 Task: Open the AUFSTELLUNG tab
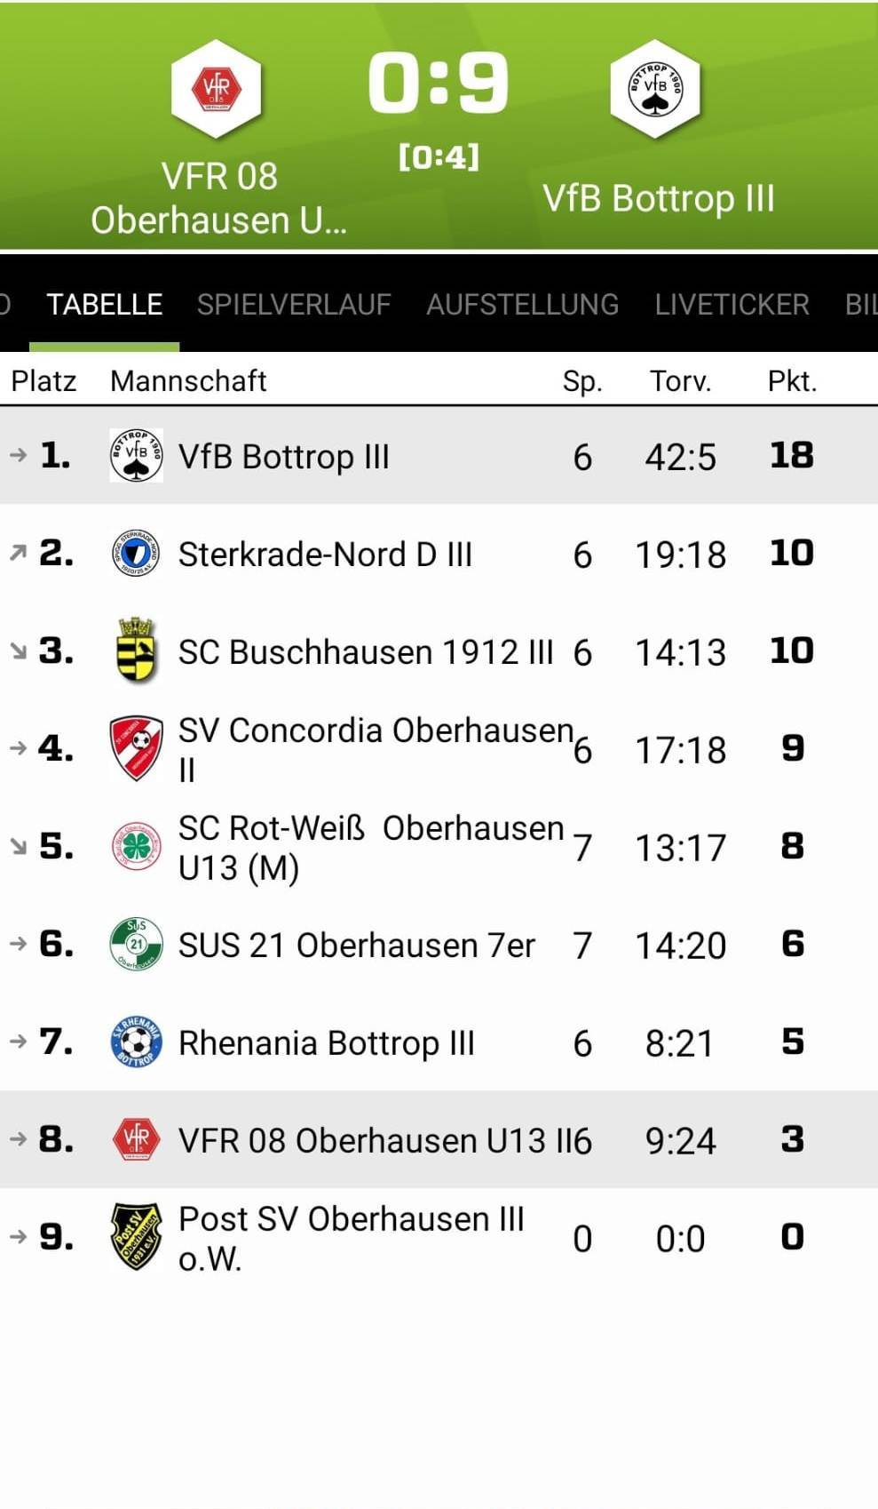[522, 305]
